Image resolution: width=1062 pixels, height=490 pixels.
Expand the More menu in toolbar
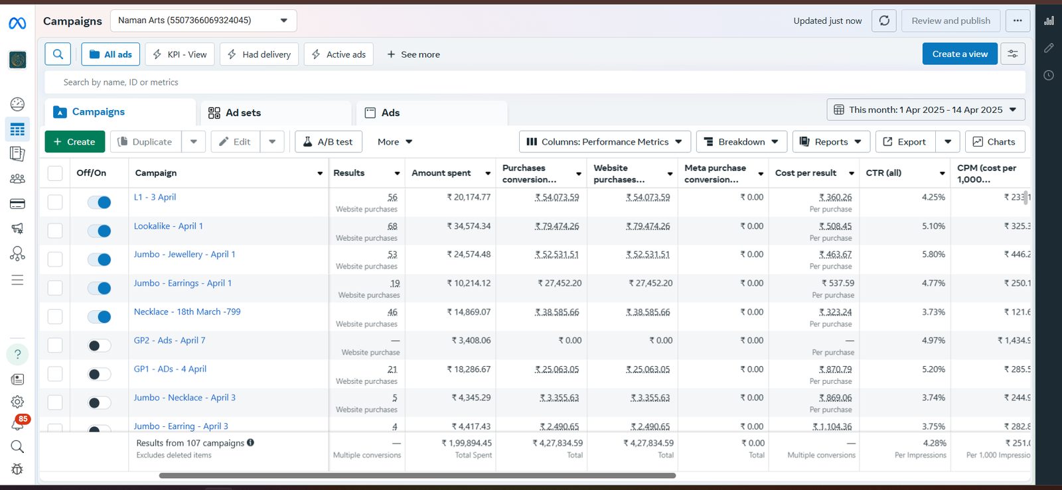pyautogui.click(x=395, y=142)
